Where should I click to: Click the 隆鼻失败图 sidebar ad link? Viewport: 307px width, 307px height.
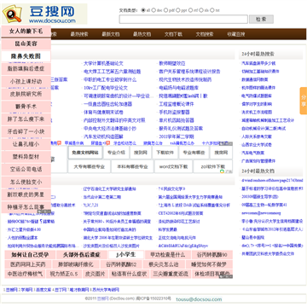[x=26, y=56]
